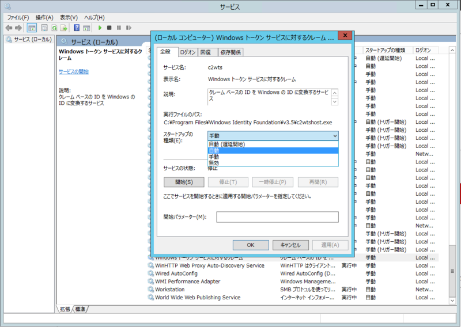Screen dimensions: 461x327
Task: Click the サービスの開始 link
Action: pos(74,71)
